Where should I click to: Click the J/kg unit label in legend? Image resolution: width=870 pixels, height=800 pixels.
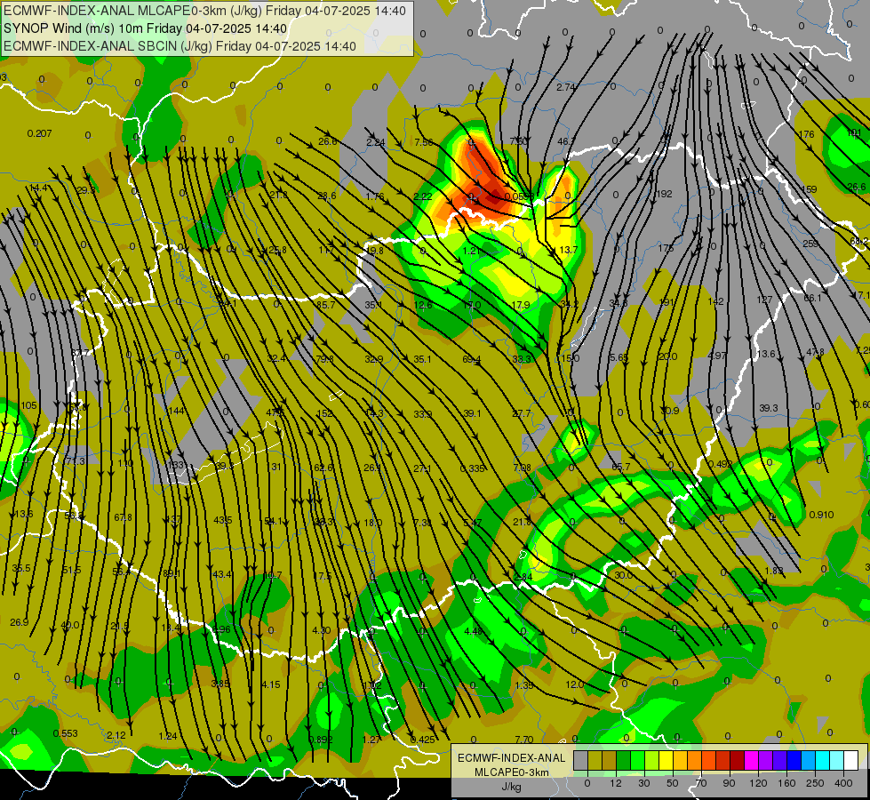tap(512, 787)
